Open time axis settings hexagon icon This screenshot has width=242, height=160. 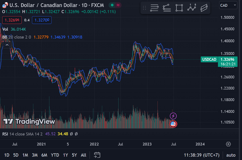coord(228,144)
